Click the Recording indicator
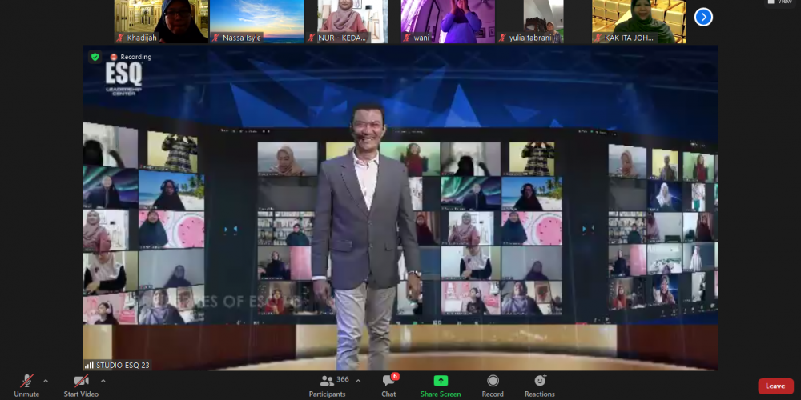Image resolution: width=801 pixels, height=400 pixels. (x=131, y=57)
